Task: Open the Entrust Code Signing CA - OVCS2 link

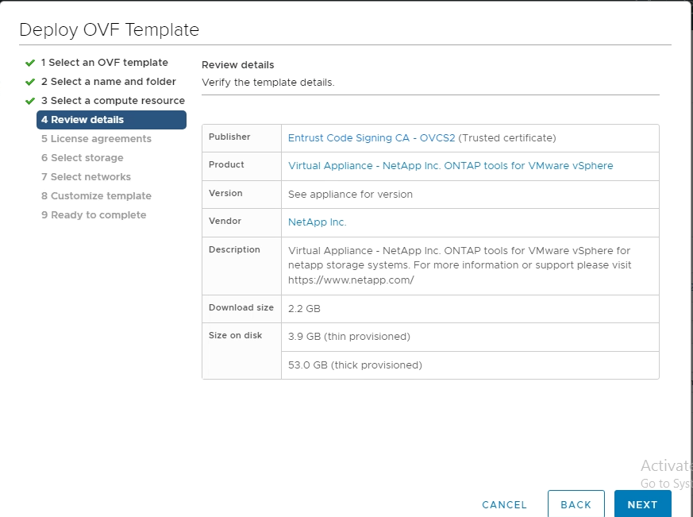Action: coord(372,138)
